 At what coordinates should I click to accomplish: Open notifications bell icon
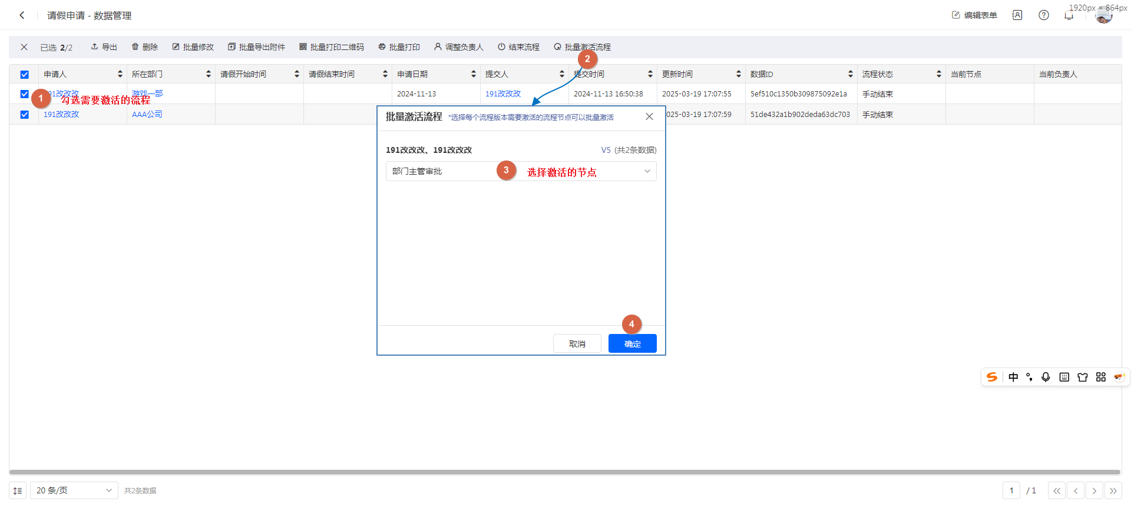point(1069,15)
